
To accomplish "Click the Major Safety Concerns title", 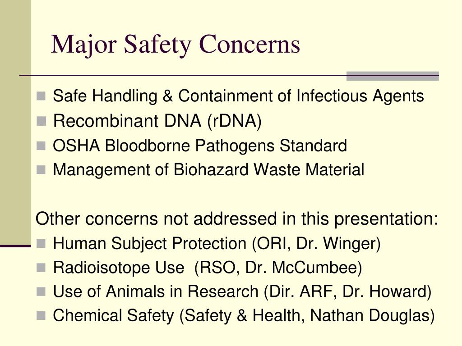I will click(176, 45).
